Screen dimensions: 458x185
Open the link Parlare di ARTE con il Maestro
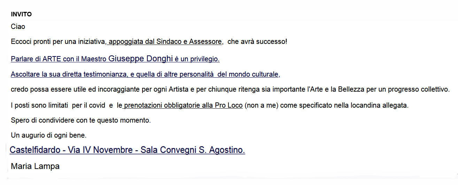click(x=59, y=59)
